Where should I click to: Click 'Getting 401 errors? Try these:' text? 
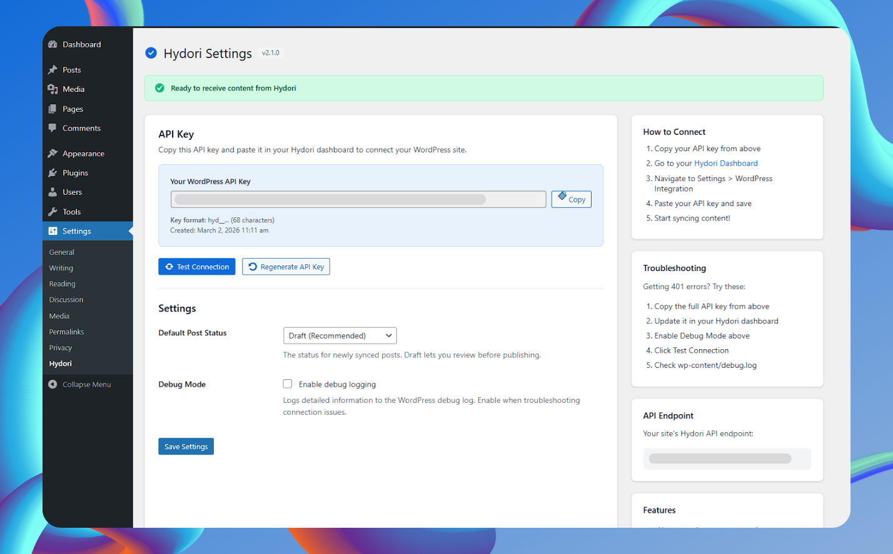pyautogui.click(x=694, y=287)
